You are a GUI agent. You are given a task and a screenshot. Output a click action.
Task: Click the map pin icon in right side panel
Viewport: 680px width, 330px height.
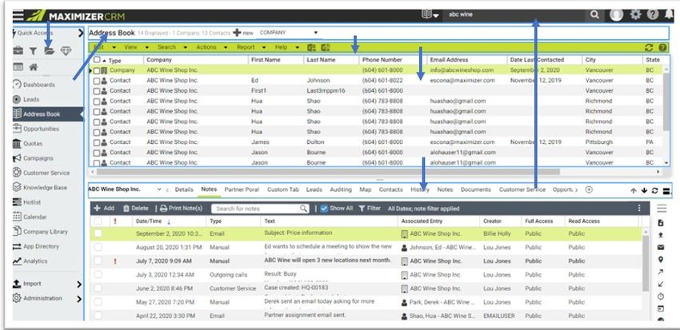point(661,260)
